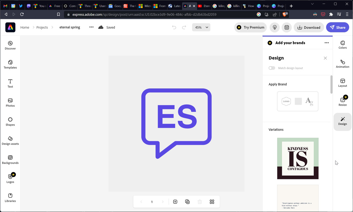
Task: Click the grid view pages icon
Action: tap(212, 202)
